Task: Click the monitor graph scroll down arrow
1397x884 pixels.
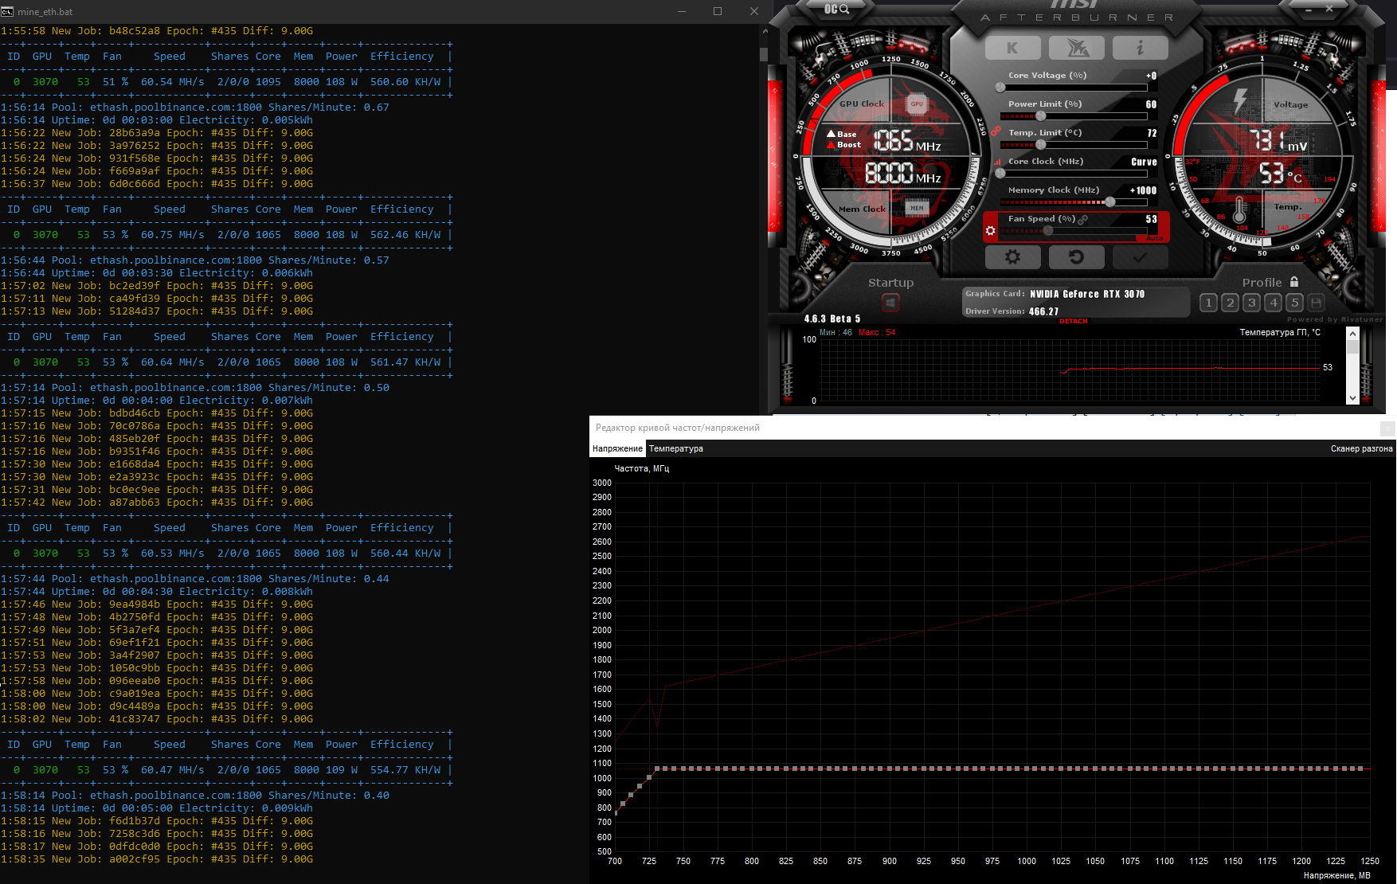Action: tap(1352, 398)
